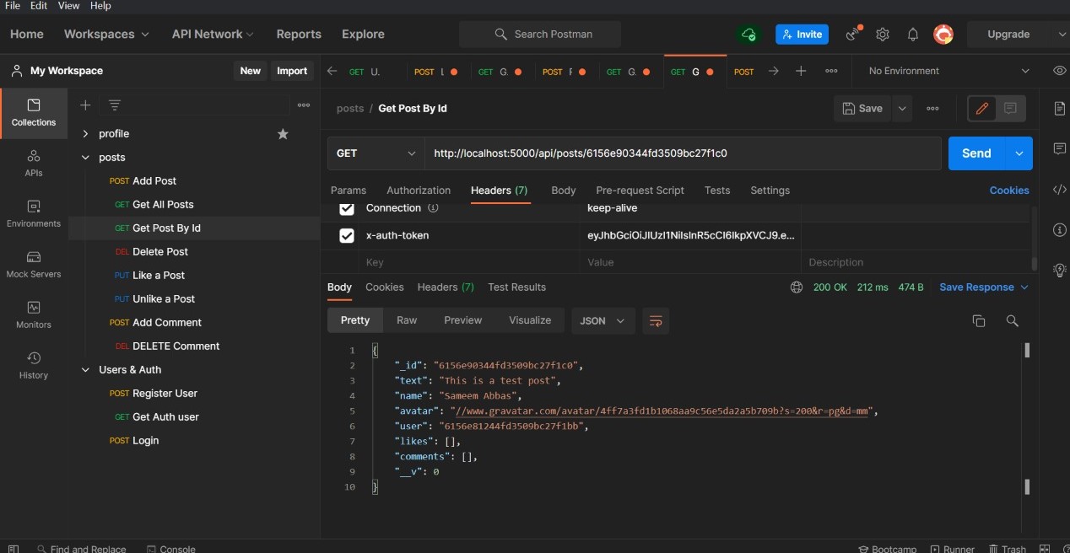Open the API Network dropdown menu
The image size is (1070, 553).
[x=213, y=35]
